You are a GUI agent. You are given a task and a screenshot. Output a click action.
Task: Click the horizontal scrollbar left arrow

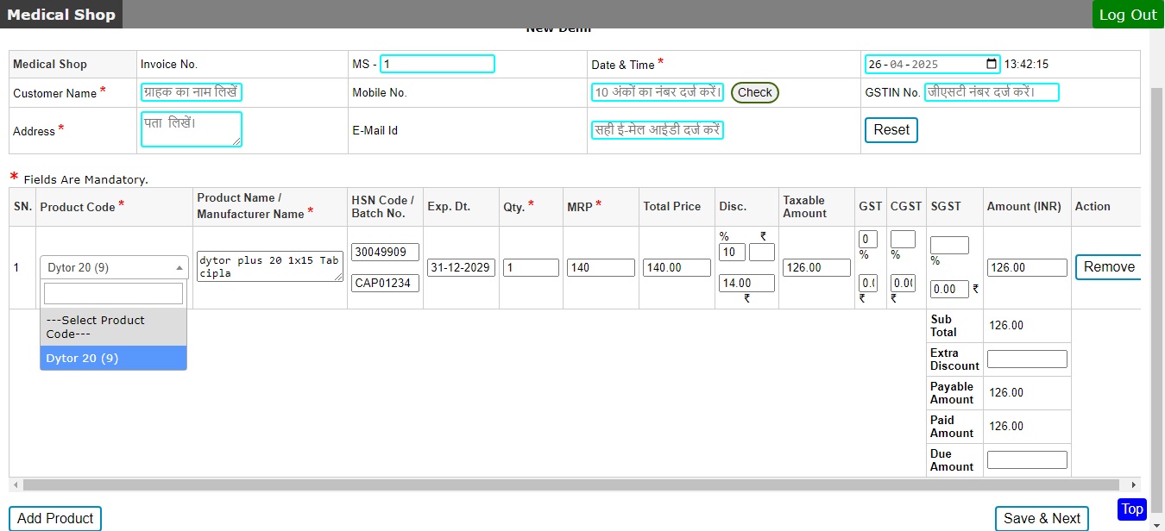(16, 485)
